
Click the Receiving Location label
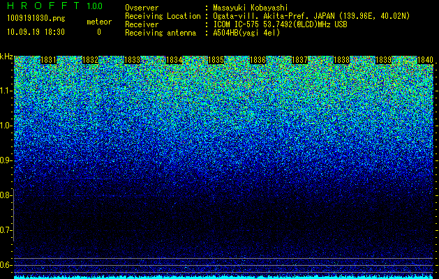pos(163,16)
